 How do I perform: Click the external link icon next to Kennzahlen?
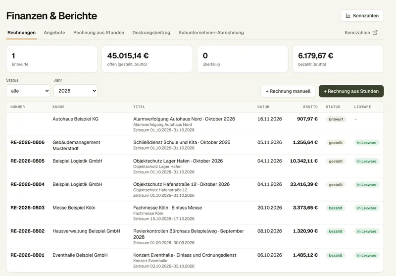[375, 33]
